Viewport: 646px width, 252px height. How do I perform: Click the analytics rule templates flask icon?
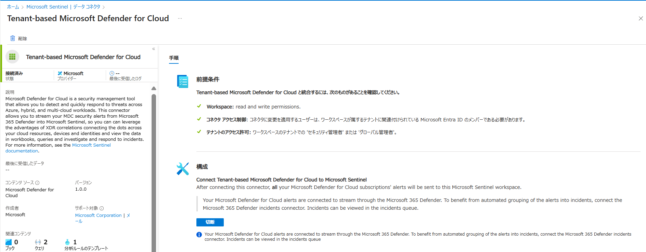(67, 242)
